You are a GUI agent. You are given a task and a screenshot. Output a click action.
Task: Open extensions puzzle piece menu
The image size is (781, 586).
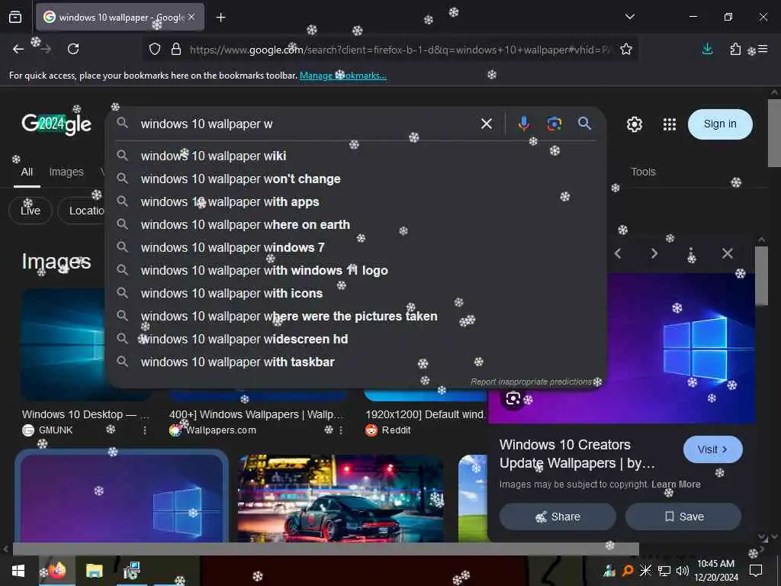(735, 49)
